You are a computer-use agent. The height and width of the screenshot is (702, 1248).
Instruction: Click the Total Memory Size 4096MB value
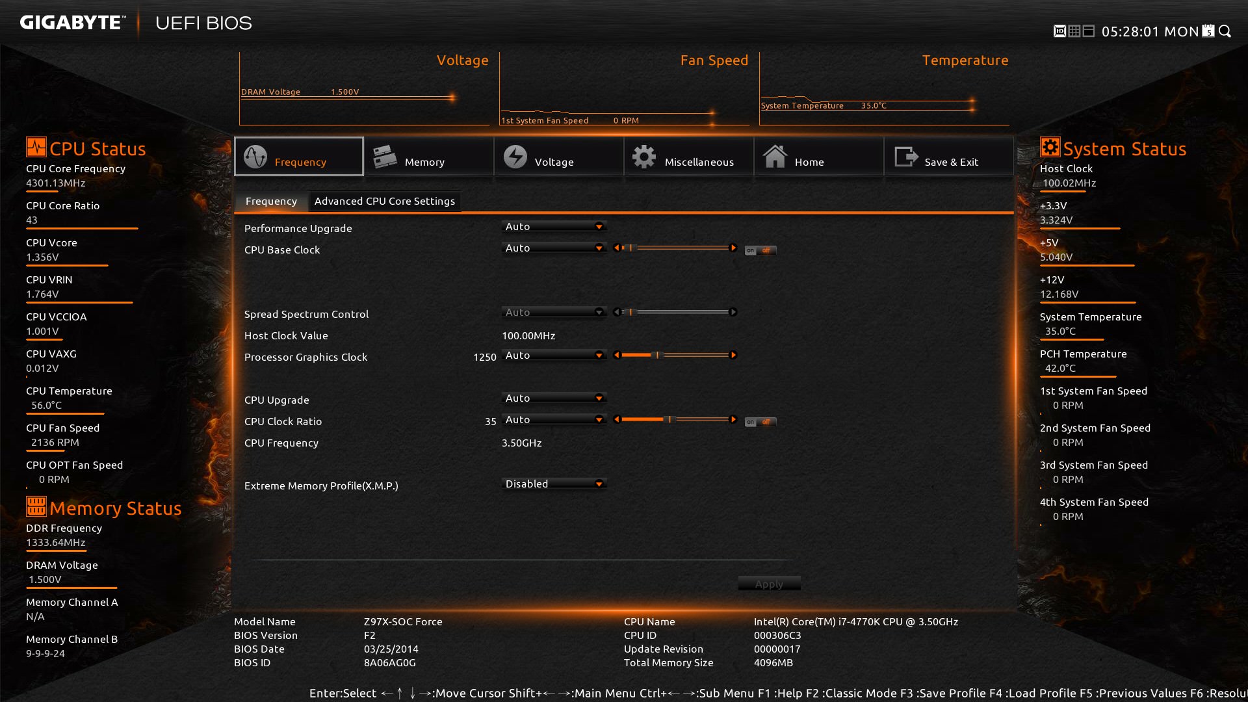773,662
